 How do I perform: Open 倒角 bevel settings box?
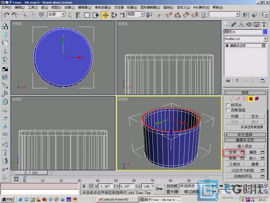tap(242, 158)
